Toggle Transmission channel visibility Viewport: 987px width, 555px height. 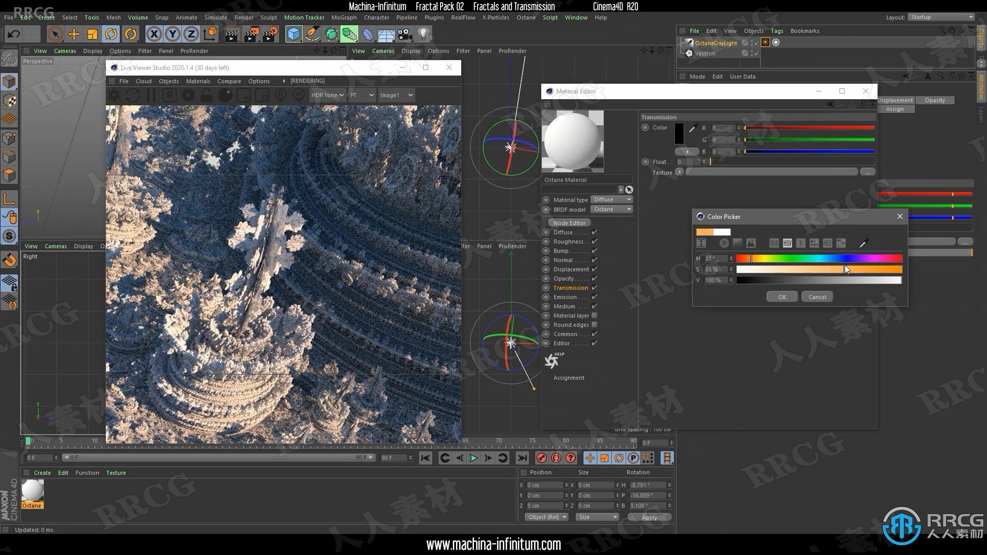594,287
